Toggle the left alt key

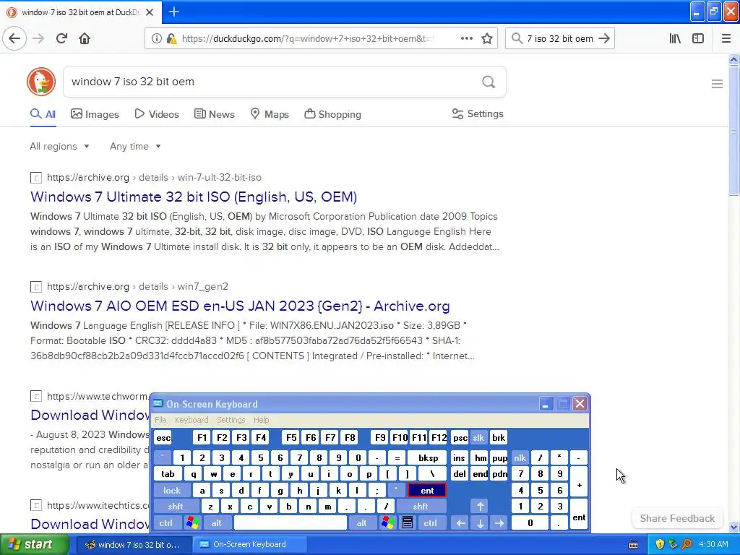tap(217, 523)
